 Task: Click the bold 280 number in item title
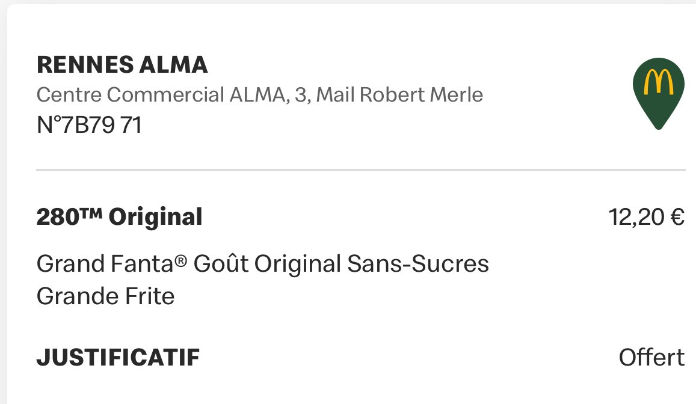click(58, 217)
